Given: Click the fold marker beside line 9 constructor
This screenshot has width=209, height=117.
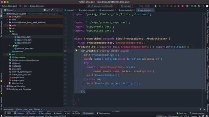Looking at the screenshot, I should point(73,47).
